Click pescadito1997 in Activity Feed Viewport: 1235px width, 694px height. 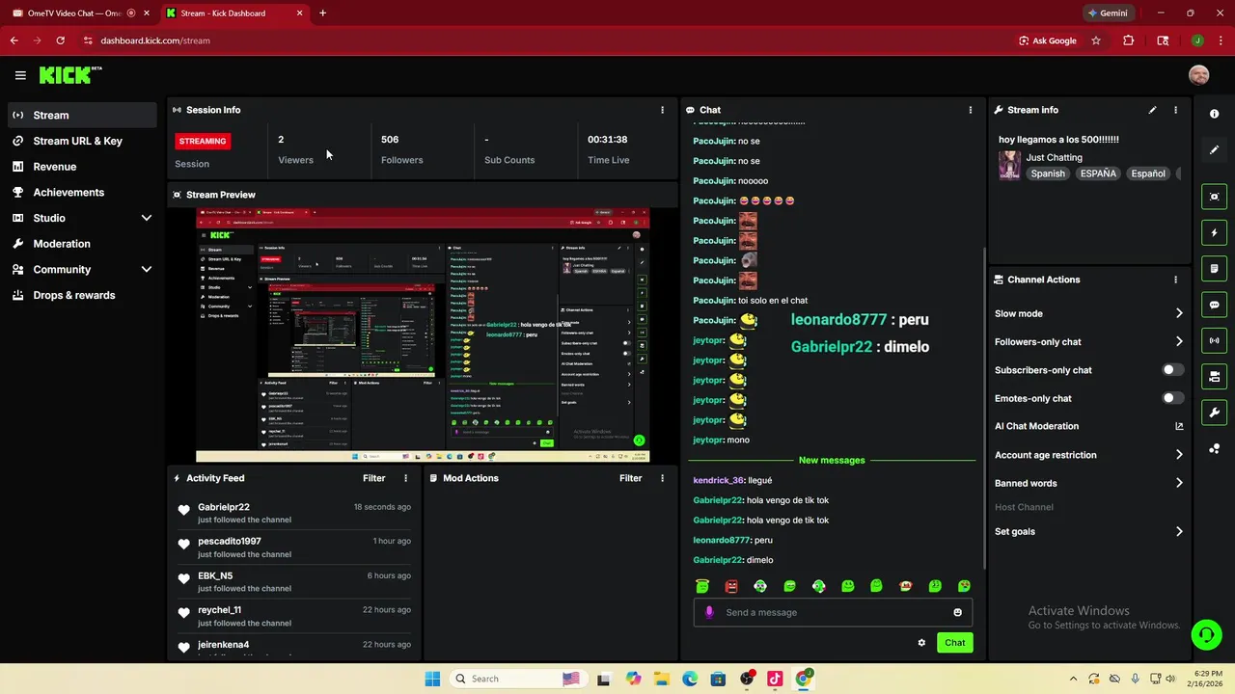pyautogui.click(x=230, y=542)
